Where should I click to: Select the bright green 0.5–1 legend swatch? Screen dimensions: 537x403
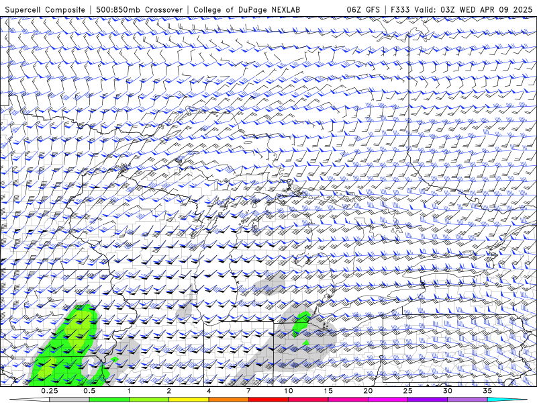pyautogui.click(x=109, y=400)
